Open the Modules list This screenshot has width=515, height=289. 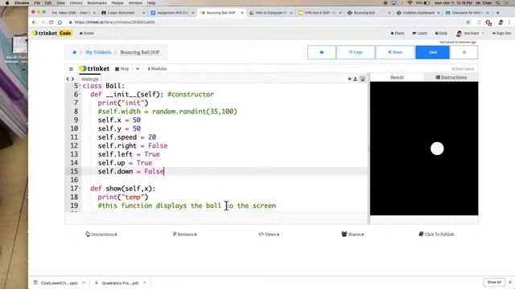(x=157, y=69)
